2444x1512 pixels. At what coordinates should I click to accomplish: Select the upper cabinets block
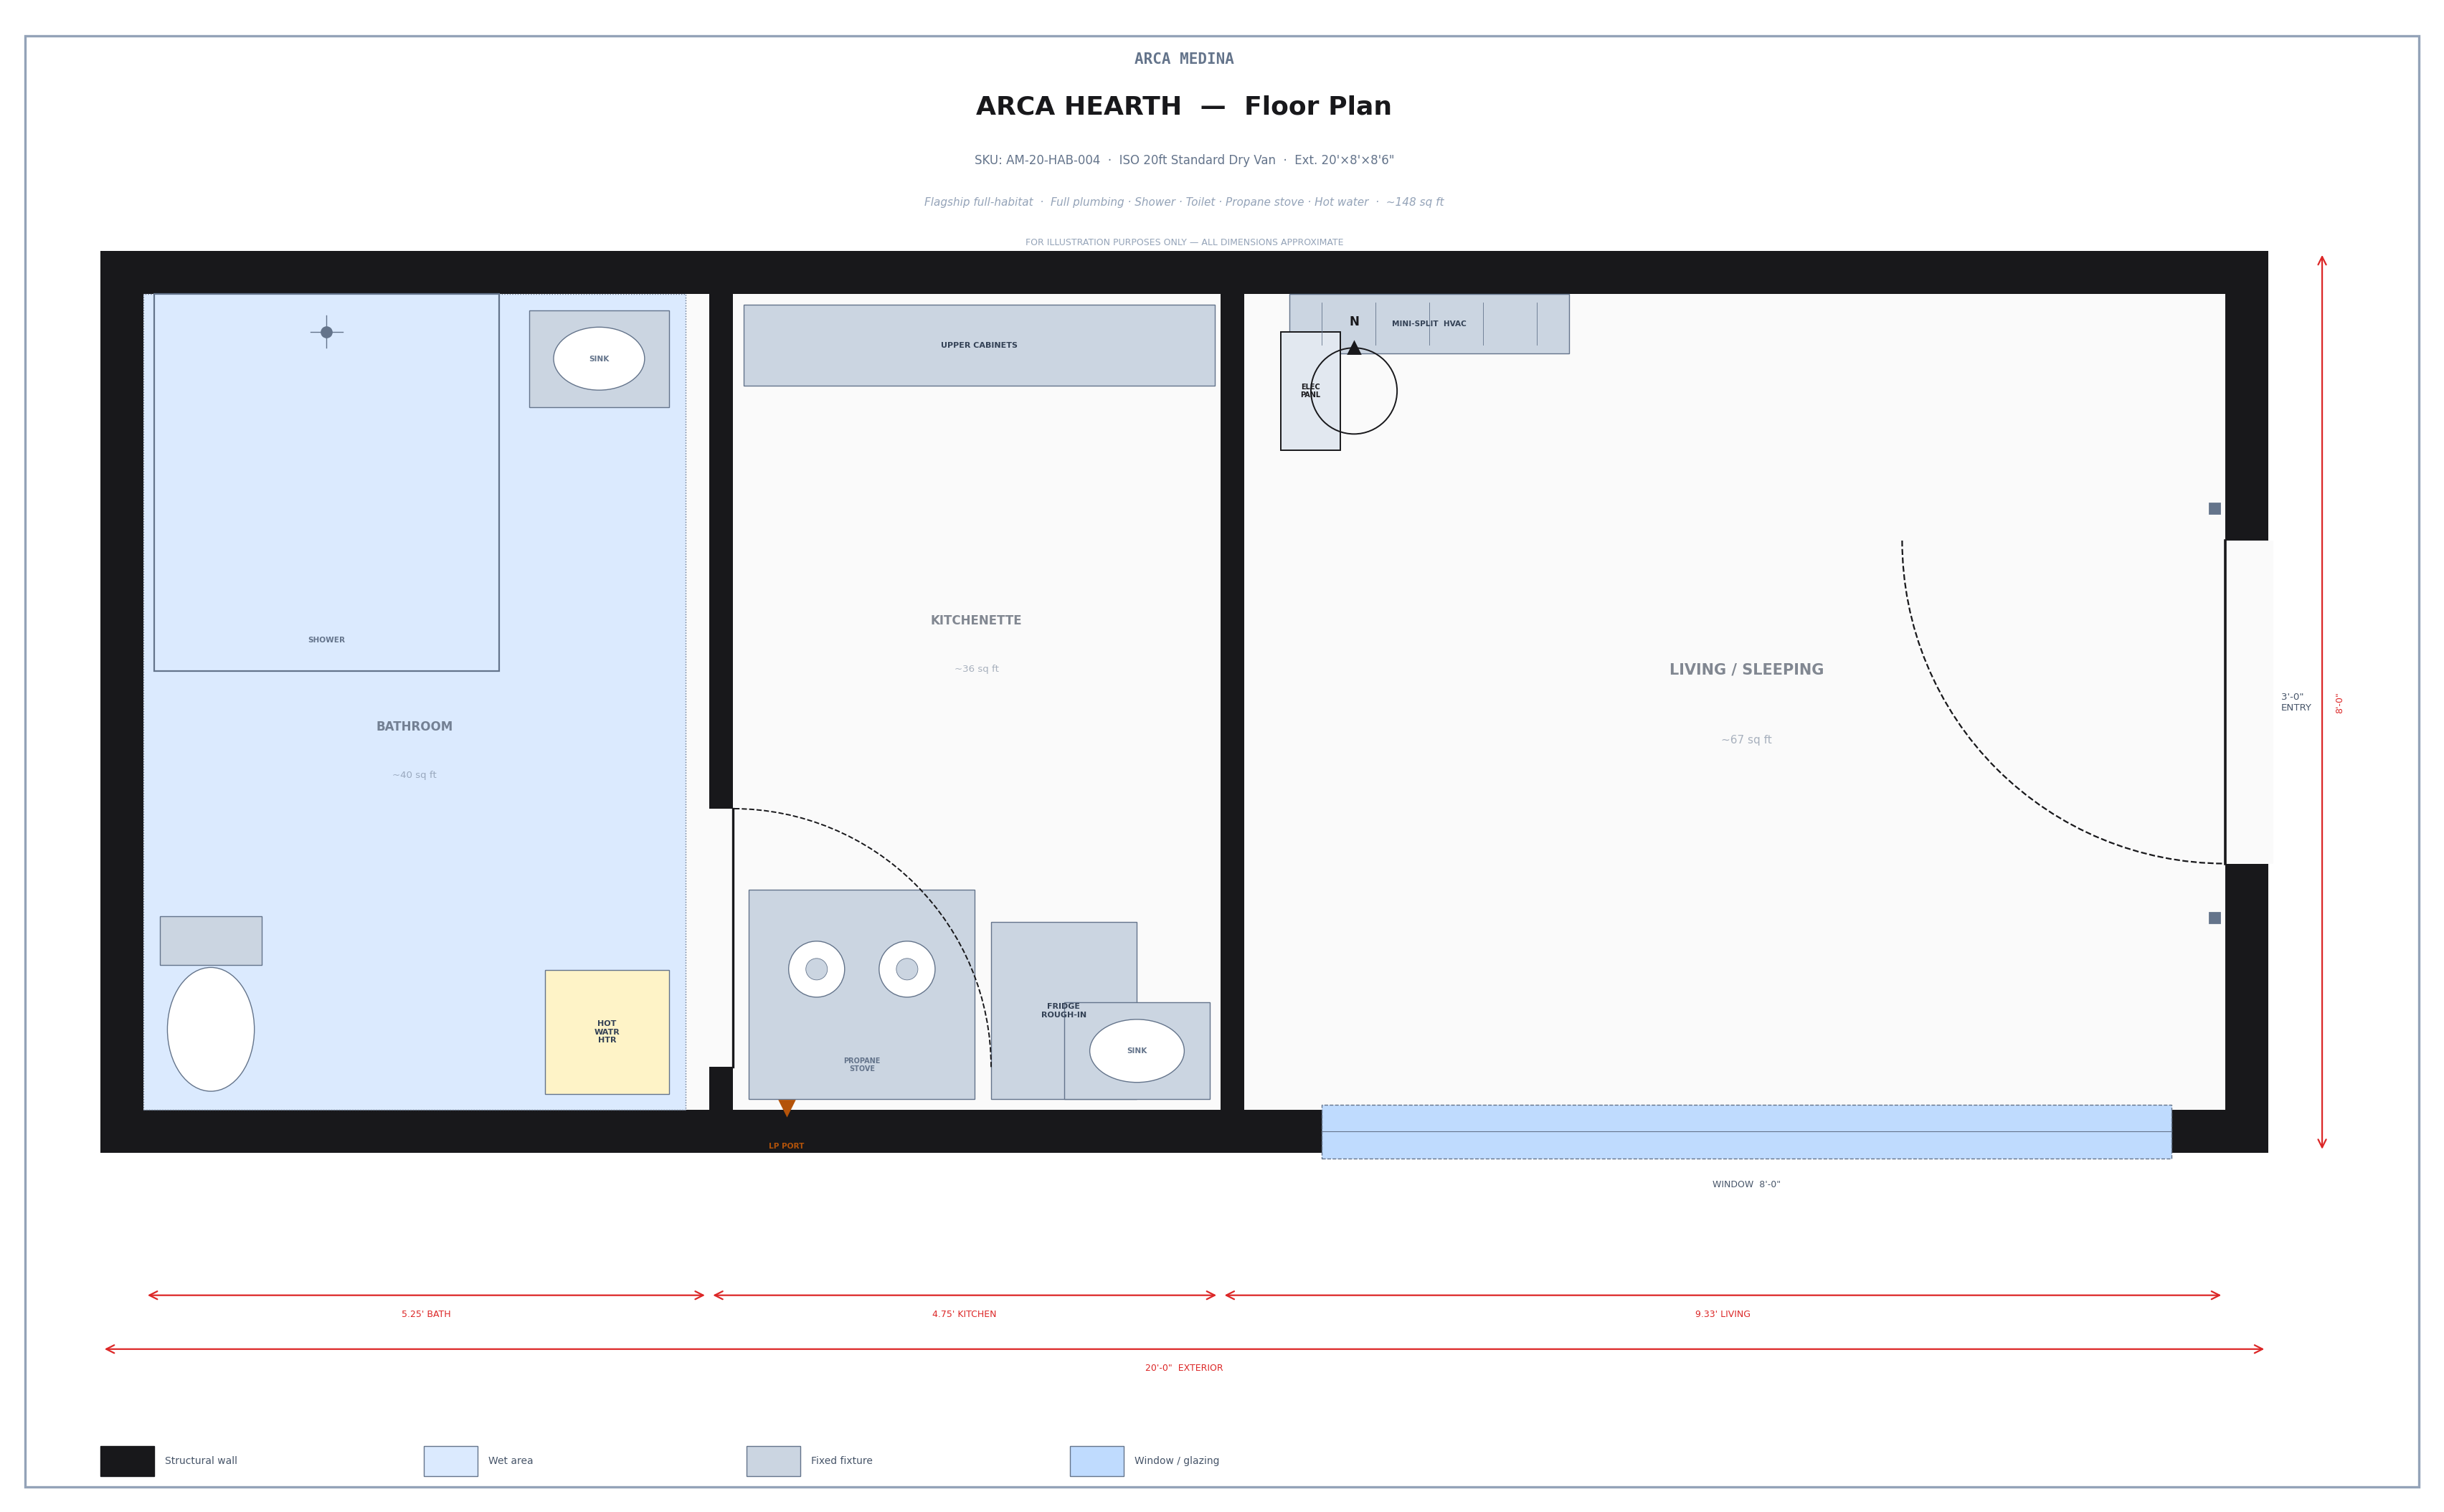[x=979, y=345]
